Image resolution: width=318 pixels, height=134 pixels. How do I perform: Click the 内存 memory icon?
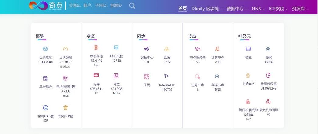96,75
